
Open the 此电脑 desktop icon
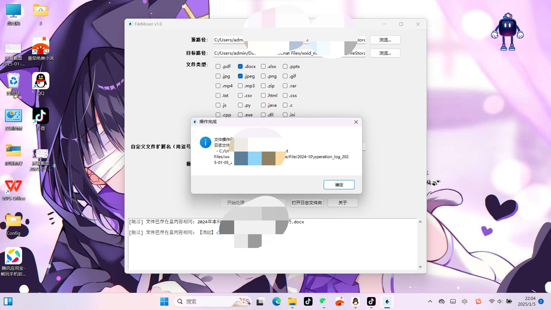coord(13,14)
